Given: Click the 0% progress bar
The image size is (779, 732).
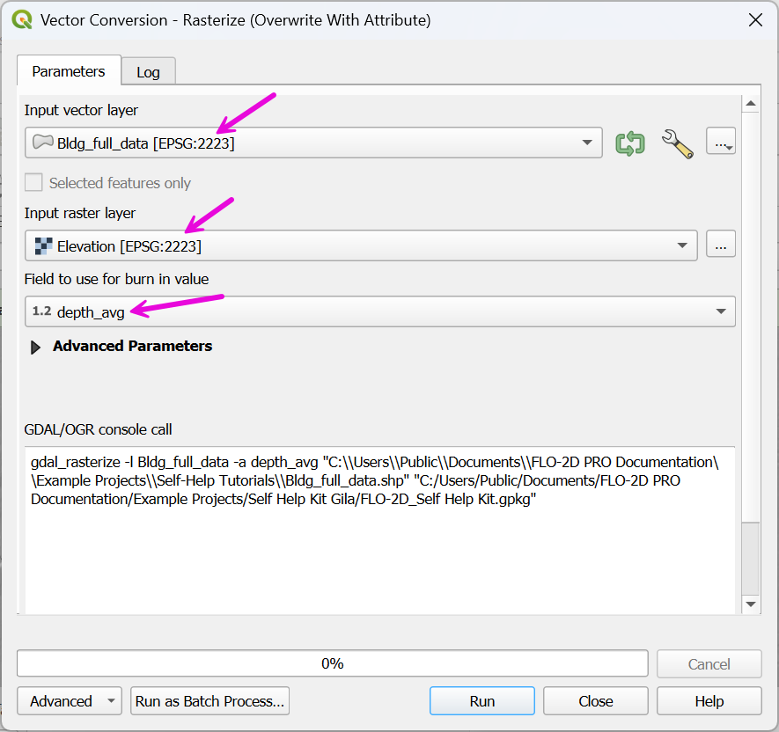Looking at the screenshot, I should click(332, 663).
